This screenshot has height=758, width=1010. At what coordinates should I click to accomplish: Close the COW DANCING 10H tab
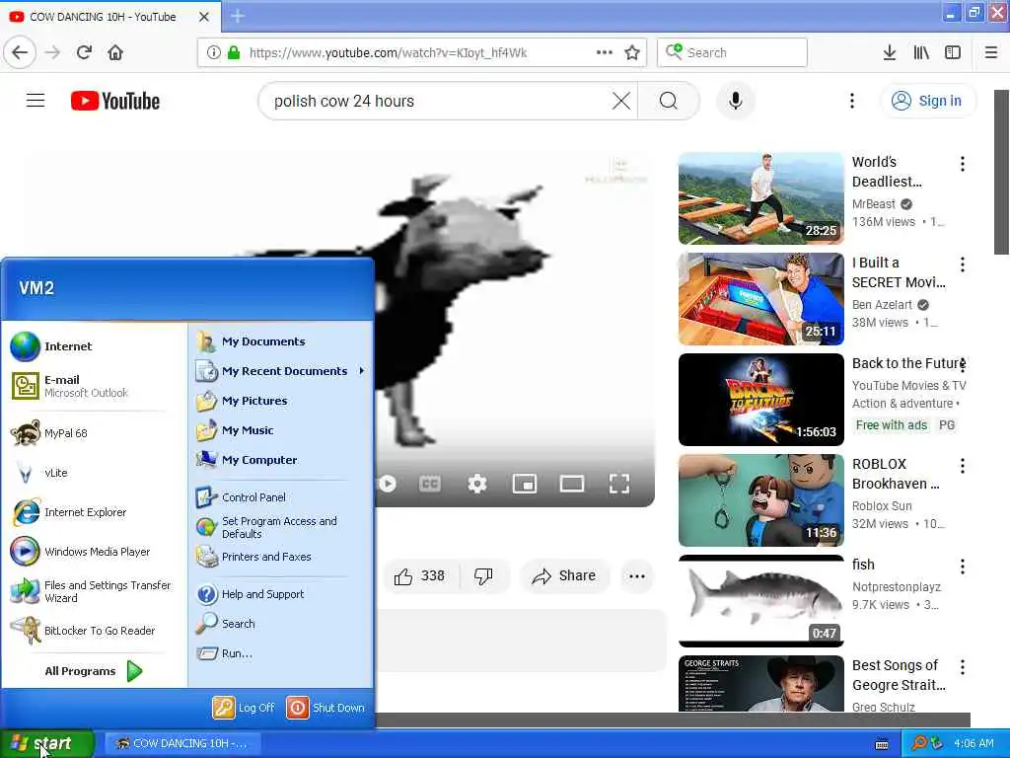click(x=203, y=17)
